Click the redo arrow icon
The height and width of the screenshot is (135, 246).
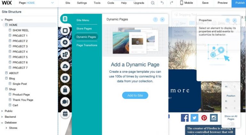point(171,3)
